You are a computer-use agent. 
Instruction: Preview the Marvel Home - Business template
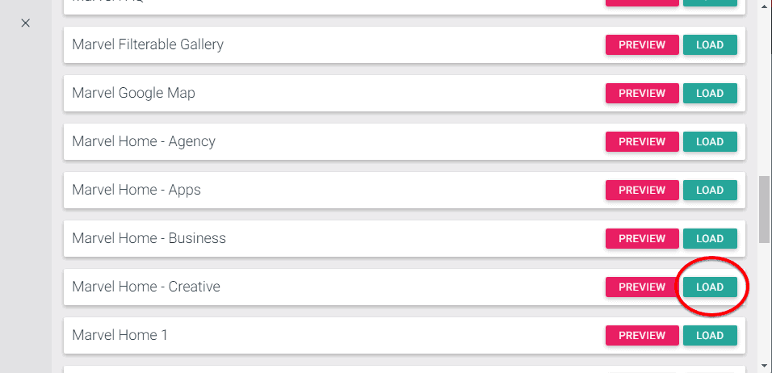click(642, 239)
